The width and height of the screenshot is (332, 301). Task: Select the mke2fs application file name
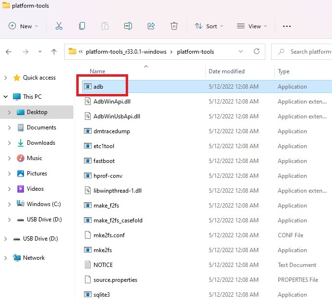103,250
